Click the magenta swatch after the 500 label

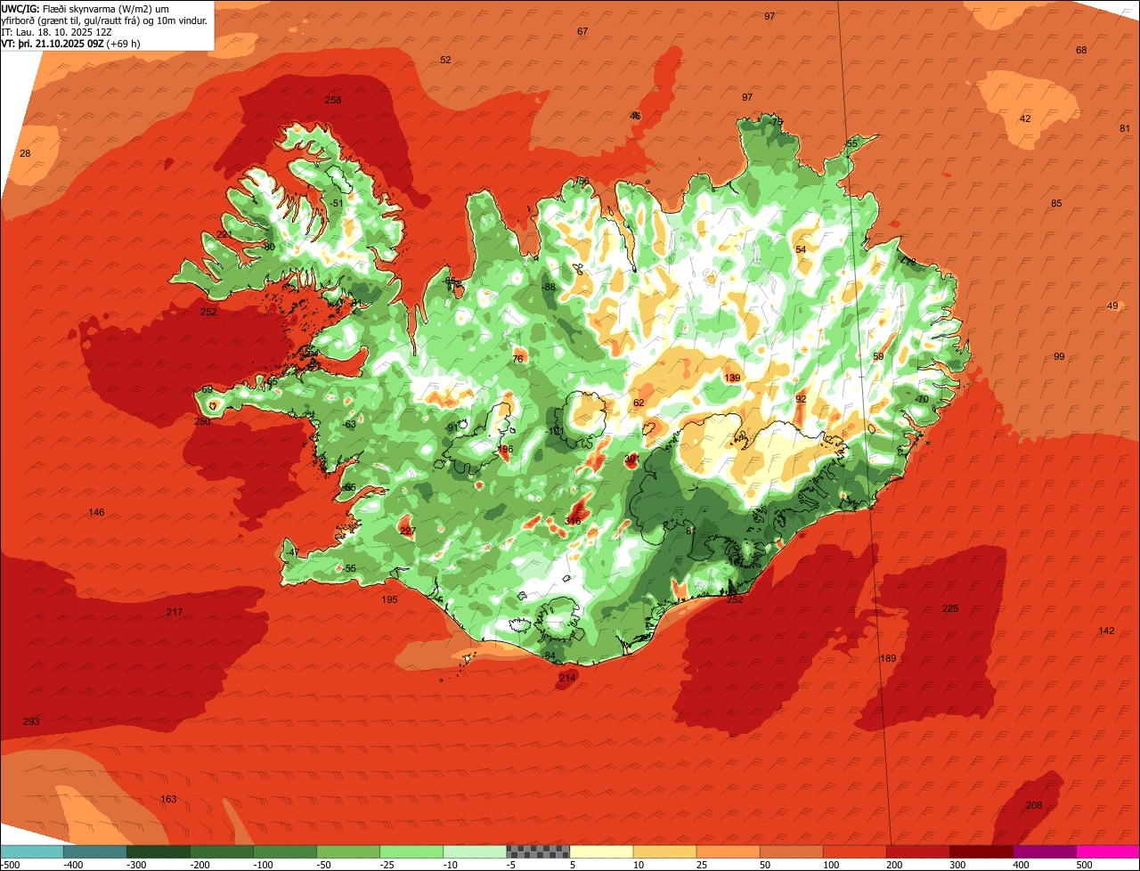pyautogui.click(x=1108, y=851)
